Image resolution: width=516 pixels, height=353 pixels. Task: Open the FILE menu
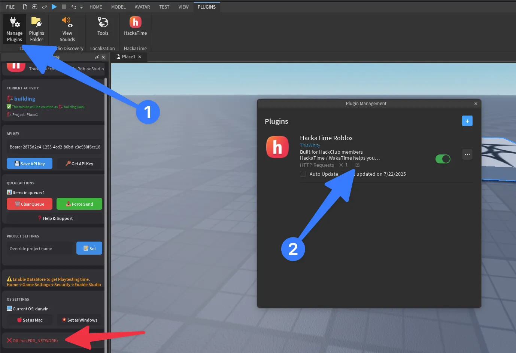point(10,7)
